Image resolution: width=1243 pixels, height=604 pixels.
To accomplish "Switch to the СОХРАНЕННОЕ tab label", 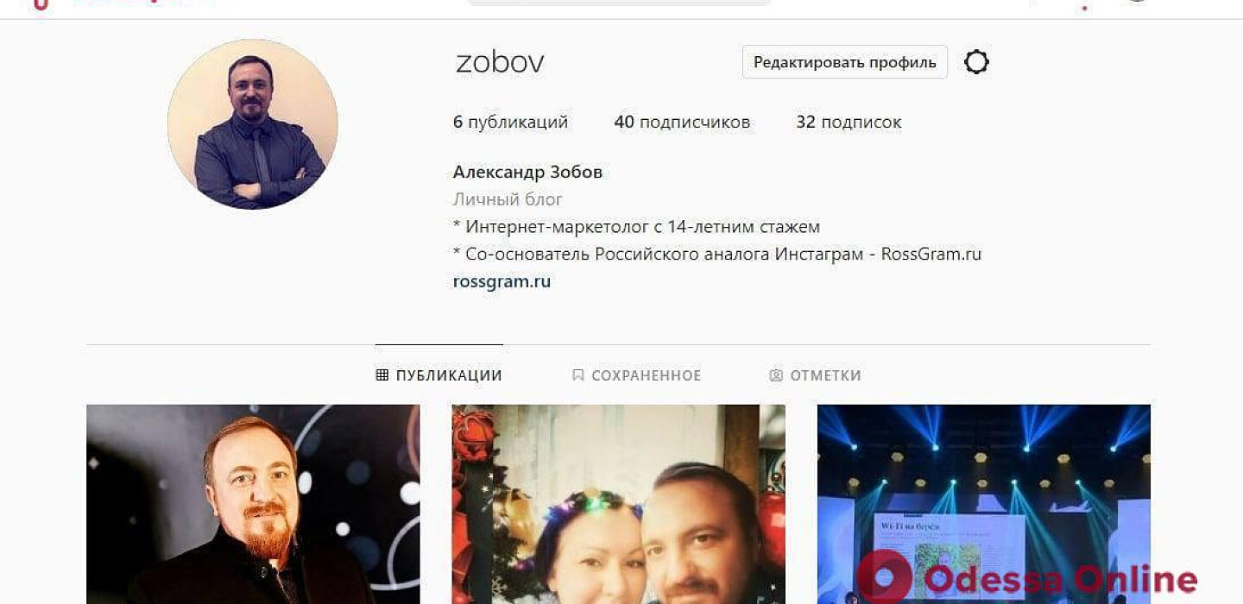I will point(647,375).
